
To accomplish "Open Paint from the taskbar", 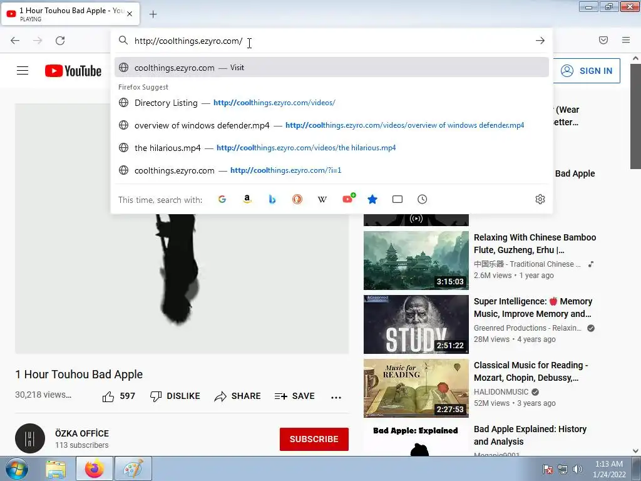I will point(133,468).
